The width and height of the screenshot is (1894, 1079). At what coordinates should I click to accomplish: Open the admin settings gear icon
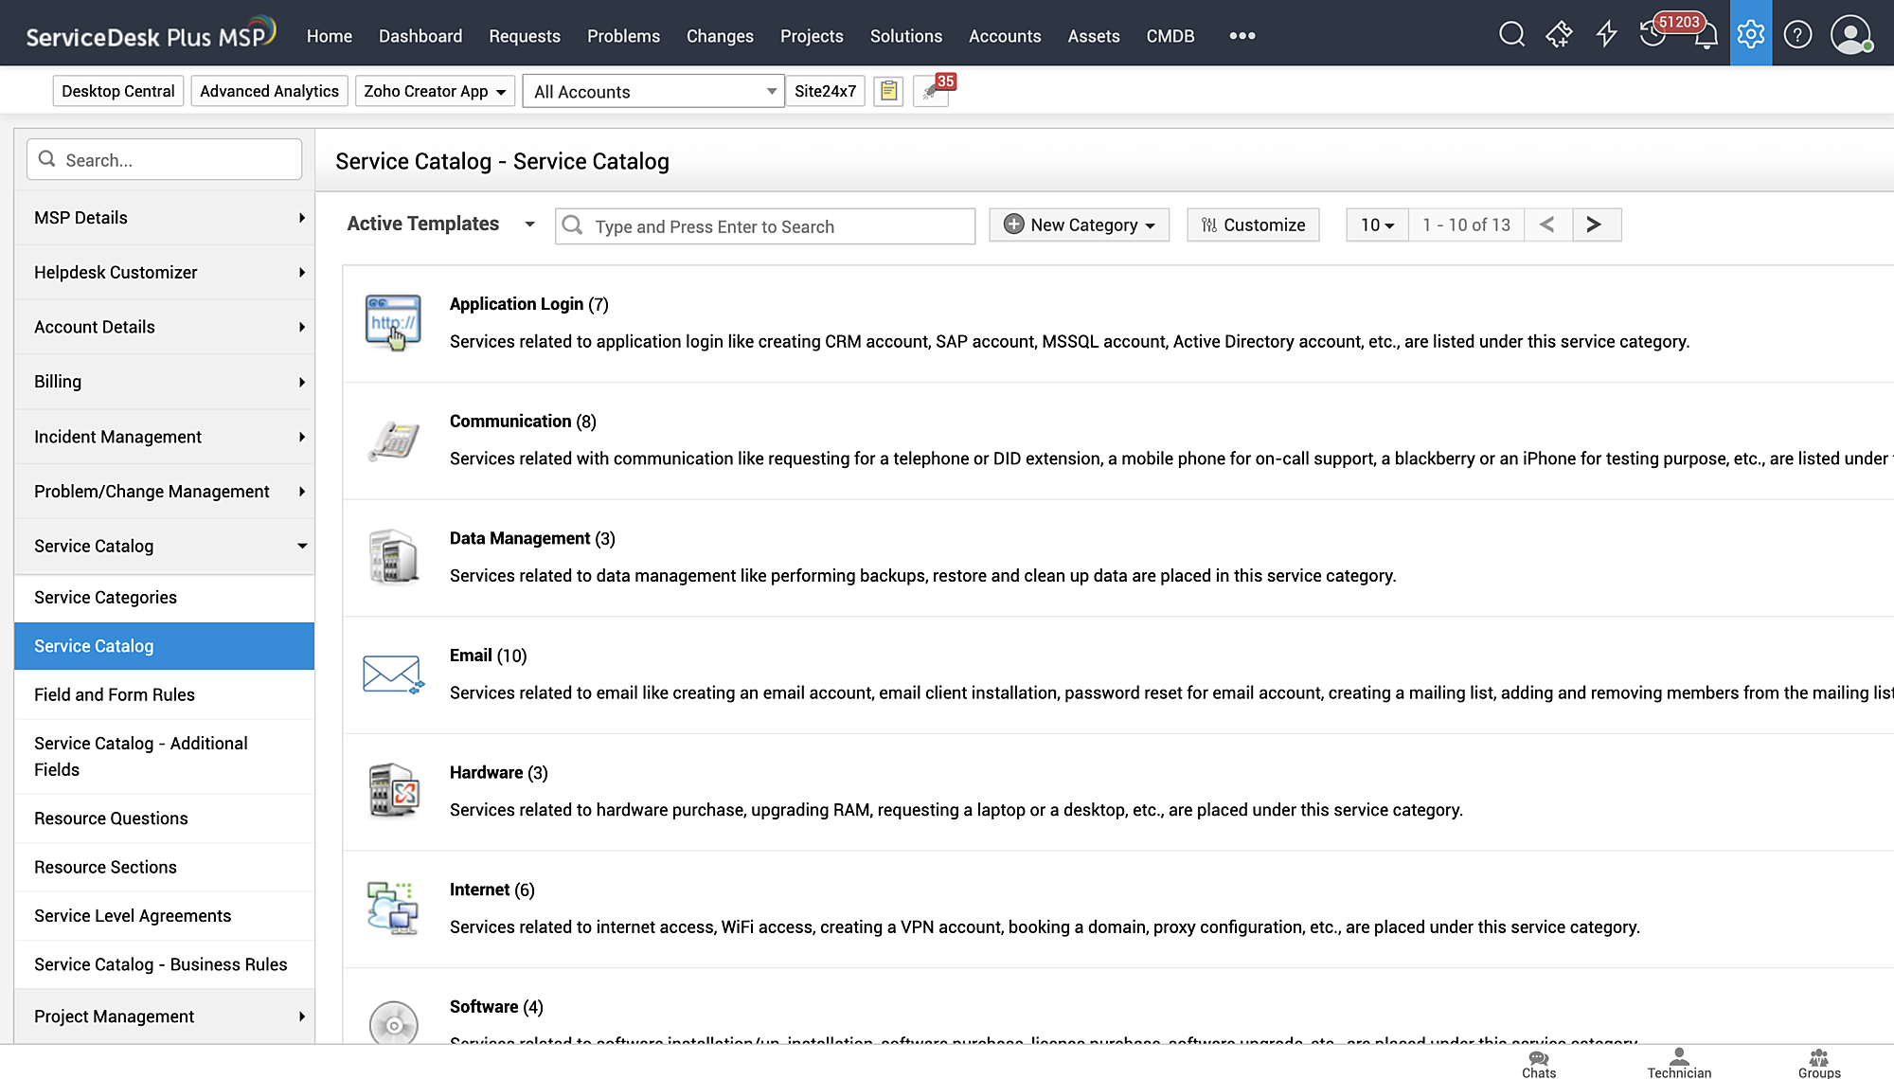(x=1750, y=35)
